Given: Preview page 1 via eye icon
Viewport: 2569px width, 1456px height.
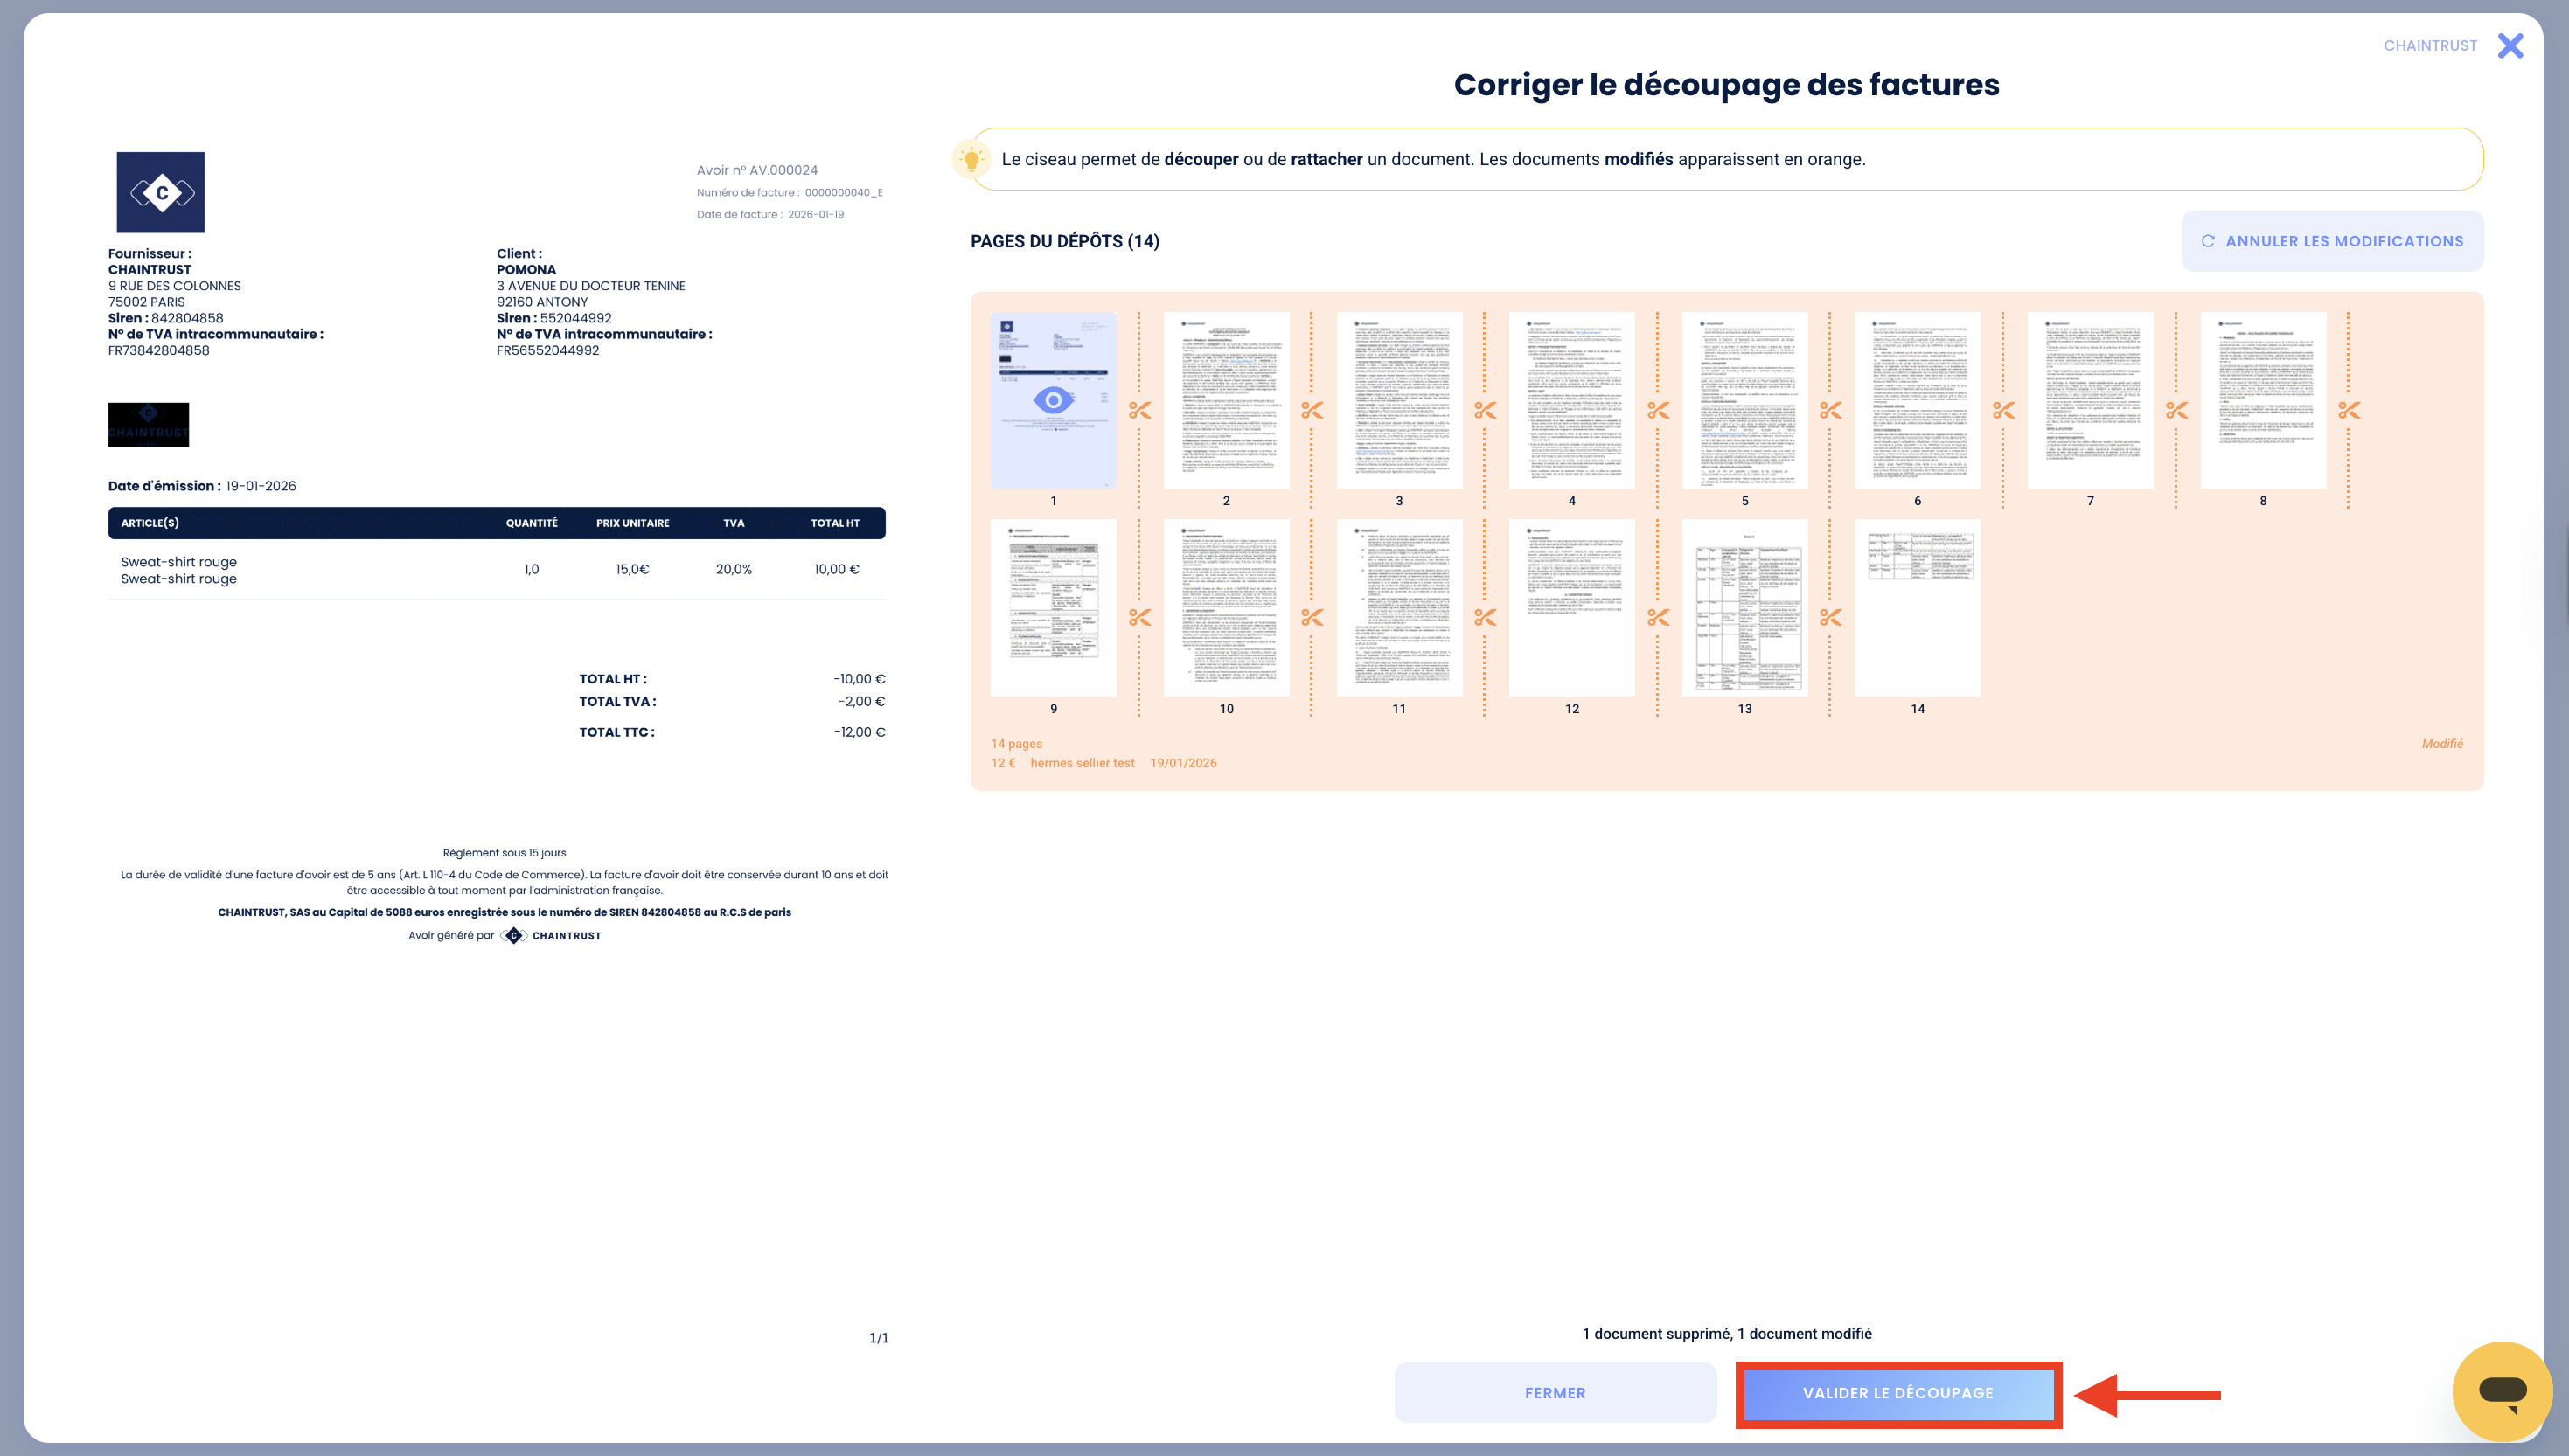Looking at the screenshot, I should tap(1053, 401).
